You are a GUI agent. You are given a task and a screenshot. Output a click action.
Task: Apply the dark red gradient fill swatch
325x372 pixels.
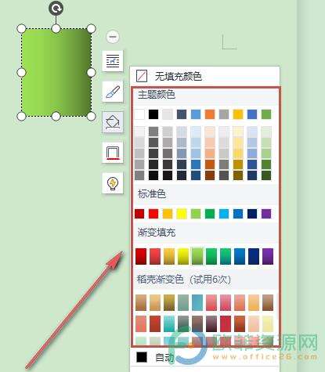tap(141, 256)
